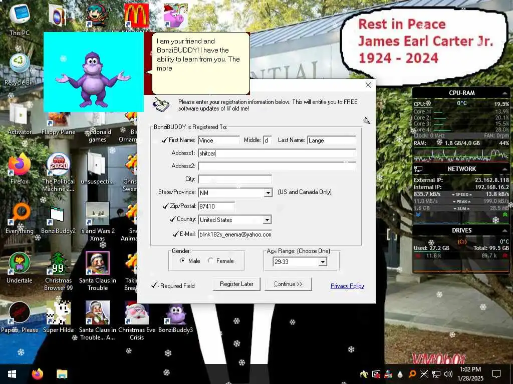The width and height of the screenshot is (513, 384).
Task: Collapse the NETWORK widget section
Action: [504, 169]
